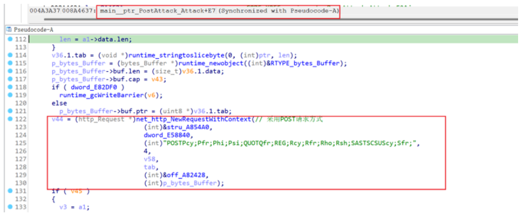523x214 pixels.
Task: Click address 004A3A37 in status line
Action: click(45, 11)
